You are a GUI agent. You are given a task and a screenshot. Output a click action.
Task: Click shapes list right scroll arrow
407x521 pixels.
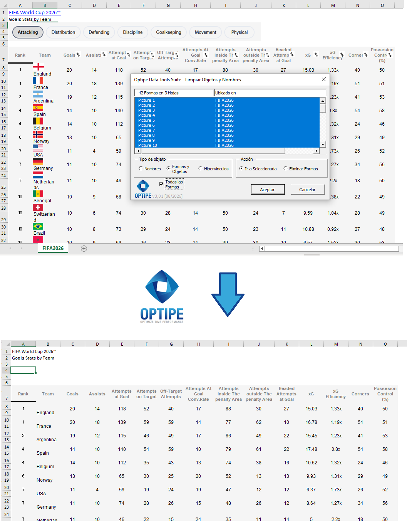tap(317, 151)
